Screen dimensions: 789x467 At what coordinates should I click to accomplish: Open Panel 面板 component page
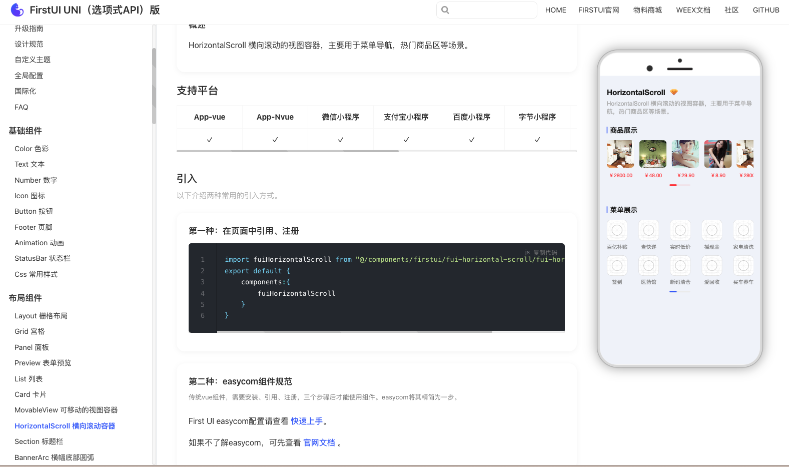32,347
